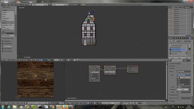Open the Render menu
This screenshot has width=194, height=109.
pos(16,5)
